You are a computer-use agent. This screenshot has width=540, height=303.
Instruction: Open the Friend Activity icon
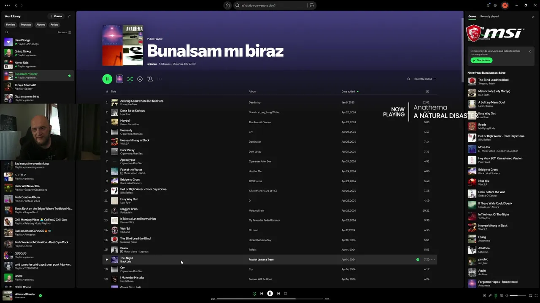[496, 5]
